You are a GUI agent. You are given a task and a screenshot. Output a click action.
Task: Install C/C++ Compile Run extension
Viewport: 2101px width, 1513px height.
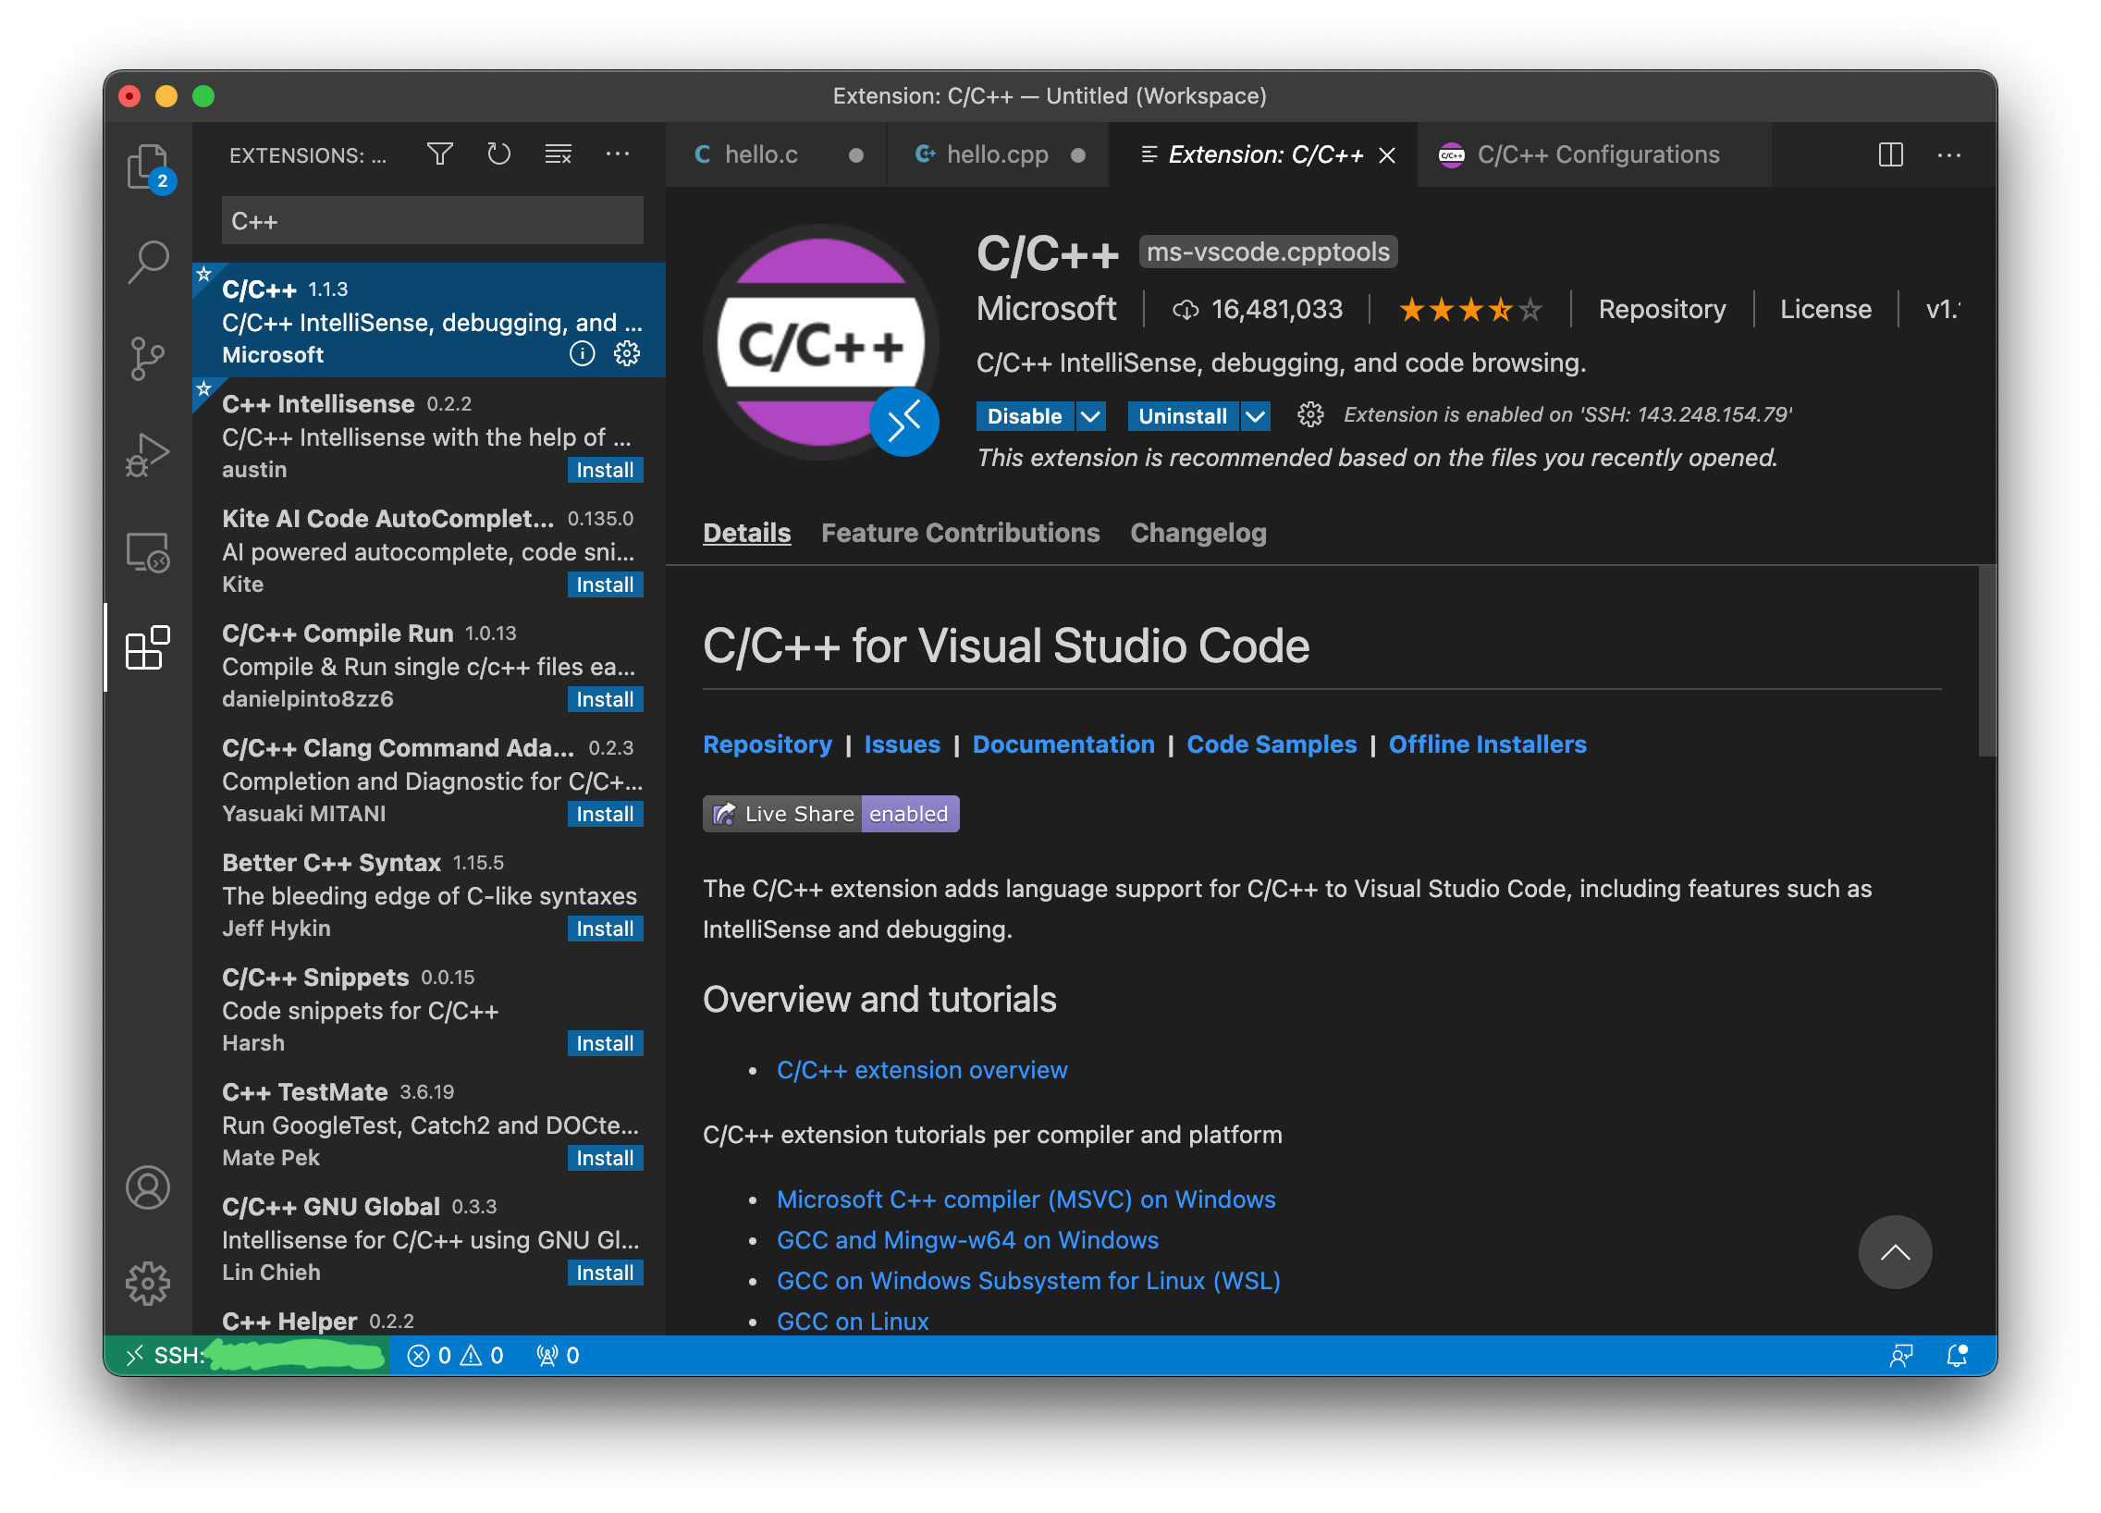point(605,700)
